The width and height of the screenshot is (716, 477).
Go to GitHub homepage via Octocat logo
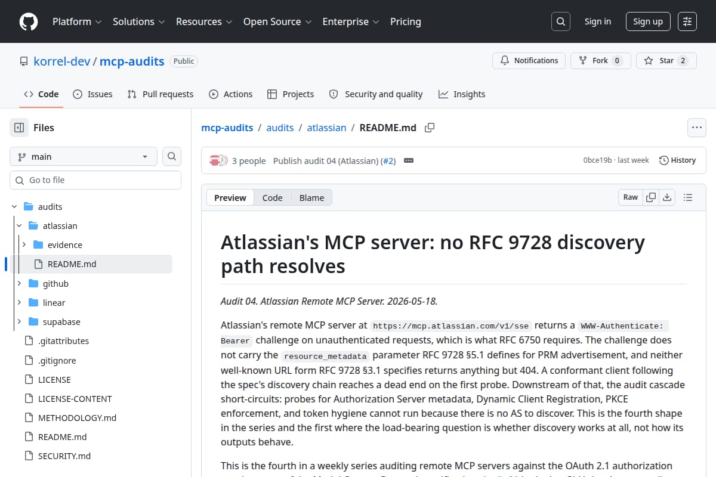click(x=29, y=21)
